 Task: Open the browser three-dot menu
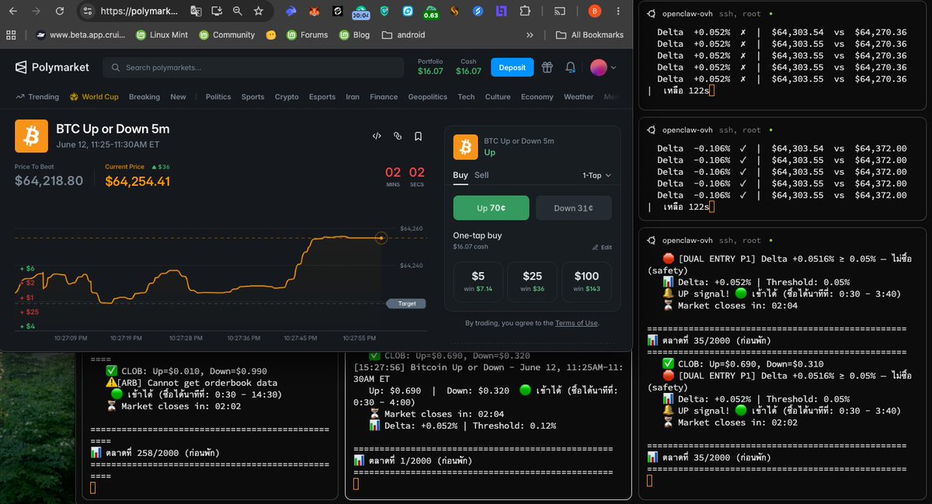click(619, 12)
